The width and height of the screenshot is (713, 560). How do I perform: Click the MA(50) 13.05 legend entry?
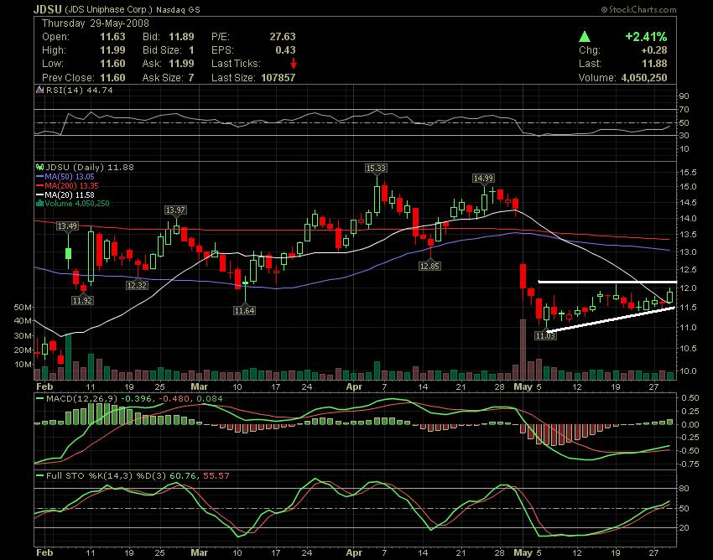click(69, 176)
